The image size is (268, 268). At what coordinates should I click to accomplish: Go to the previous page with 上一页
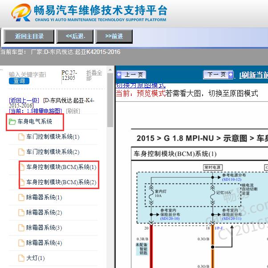pyautogui.click(x=131, y=74)
